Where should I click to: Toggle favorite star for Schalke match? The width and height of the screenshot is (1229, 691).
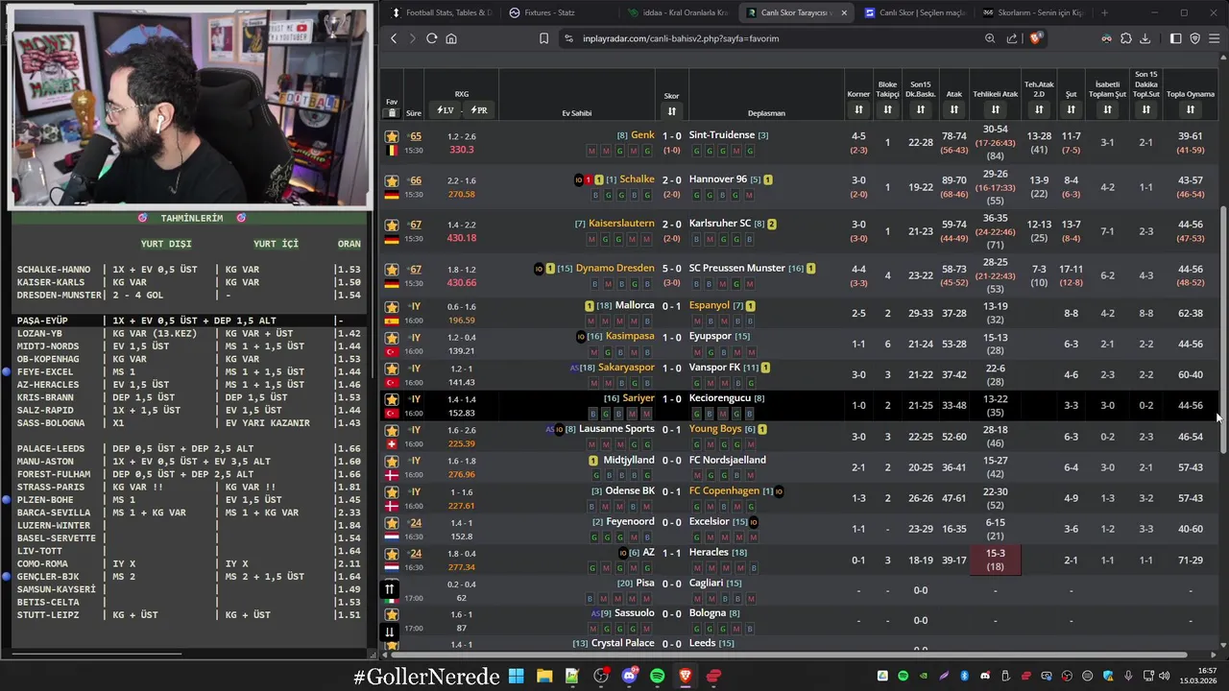(392, 180)
